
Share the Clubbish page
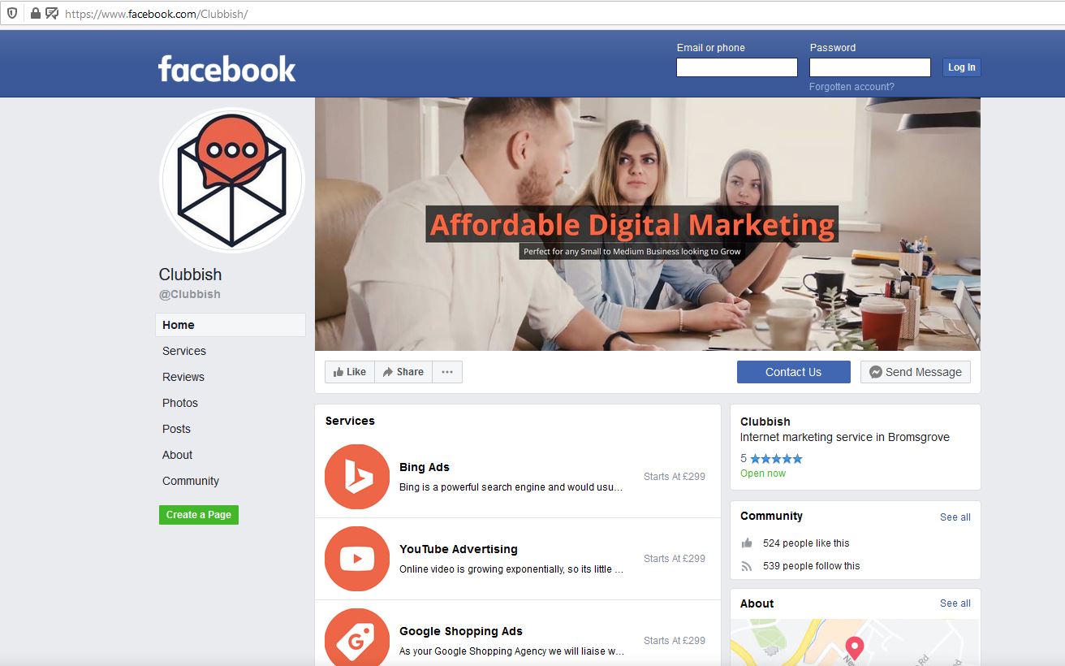(403, 372)
